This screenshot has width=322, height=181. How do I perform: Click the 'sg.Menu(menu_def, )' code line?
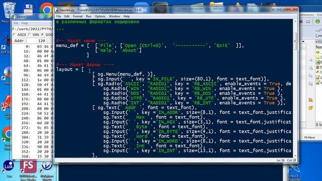point(124,74)
